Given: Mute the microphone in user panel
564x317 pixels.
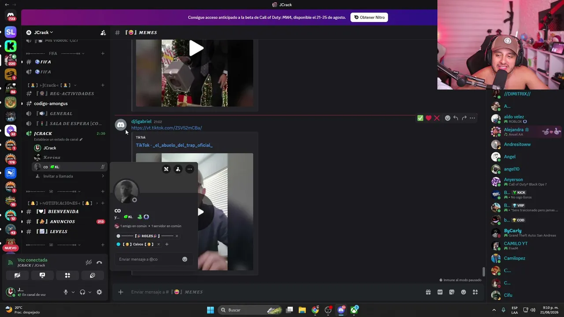Looking at the screenshot, I should [66, 292].
